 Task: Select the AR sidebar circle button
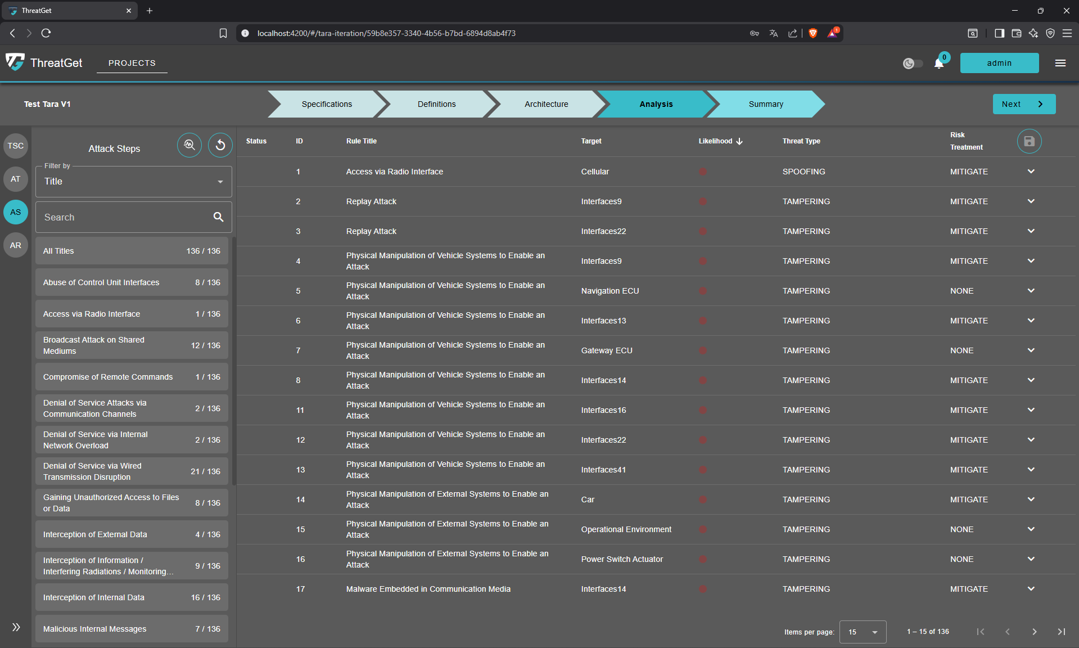(16, 245)
